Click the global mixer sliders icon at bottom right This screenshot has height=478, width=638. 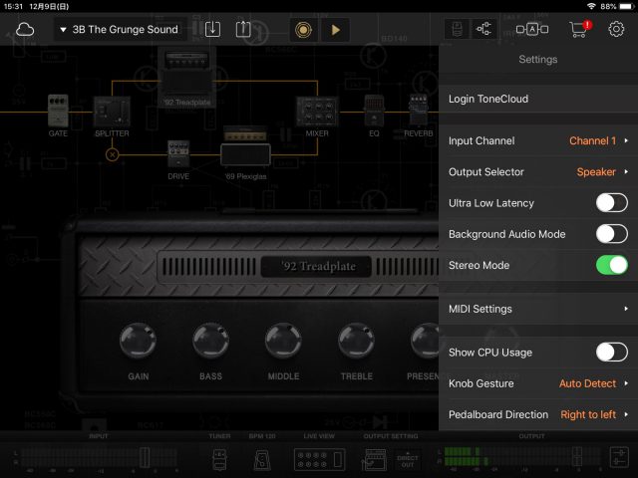point(619,457)
